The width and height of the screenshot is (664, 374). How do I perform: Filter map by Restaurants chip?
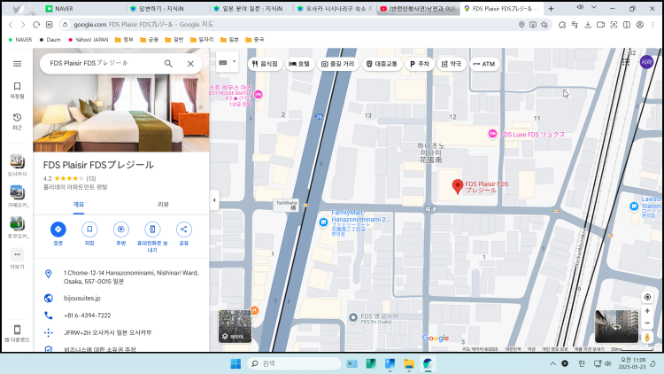pos(265,64)
